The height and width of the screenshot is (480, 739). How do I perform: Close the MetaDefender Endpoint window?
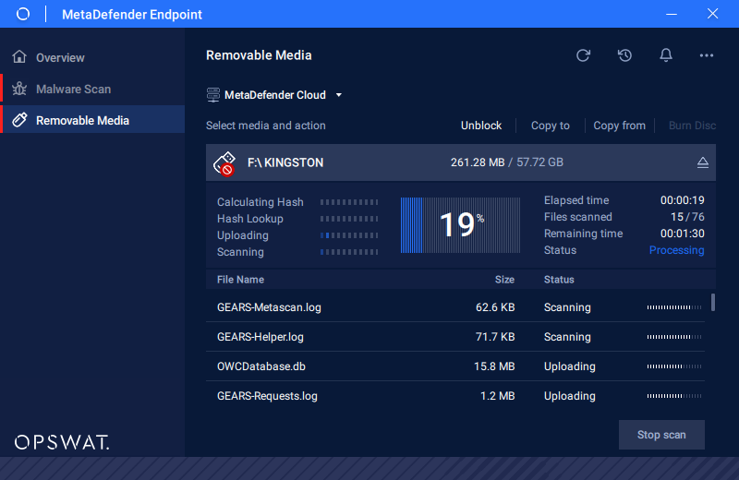point(712,14)
